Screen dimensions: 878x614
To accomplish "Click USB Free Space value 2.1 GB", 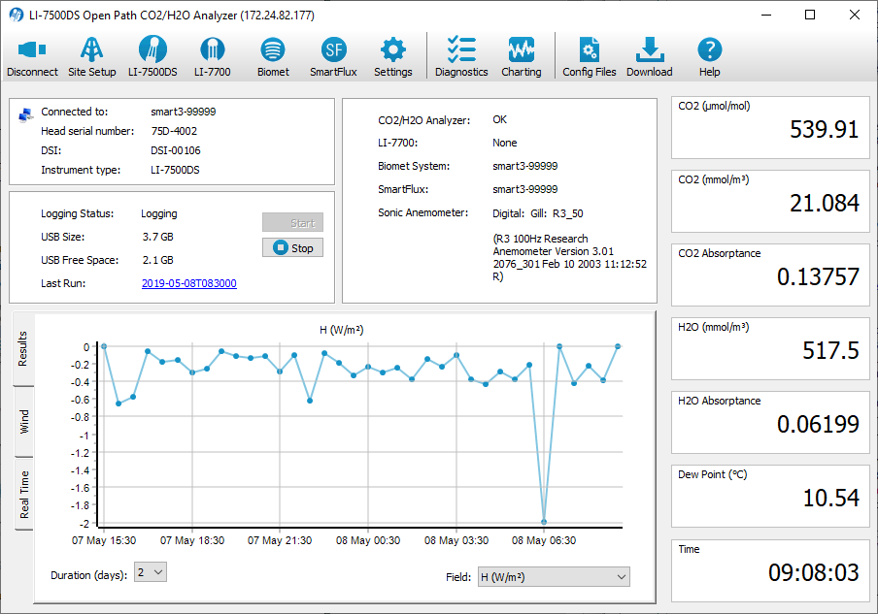I will coord(158,261).
